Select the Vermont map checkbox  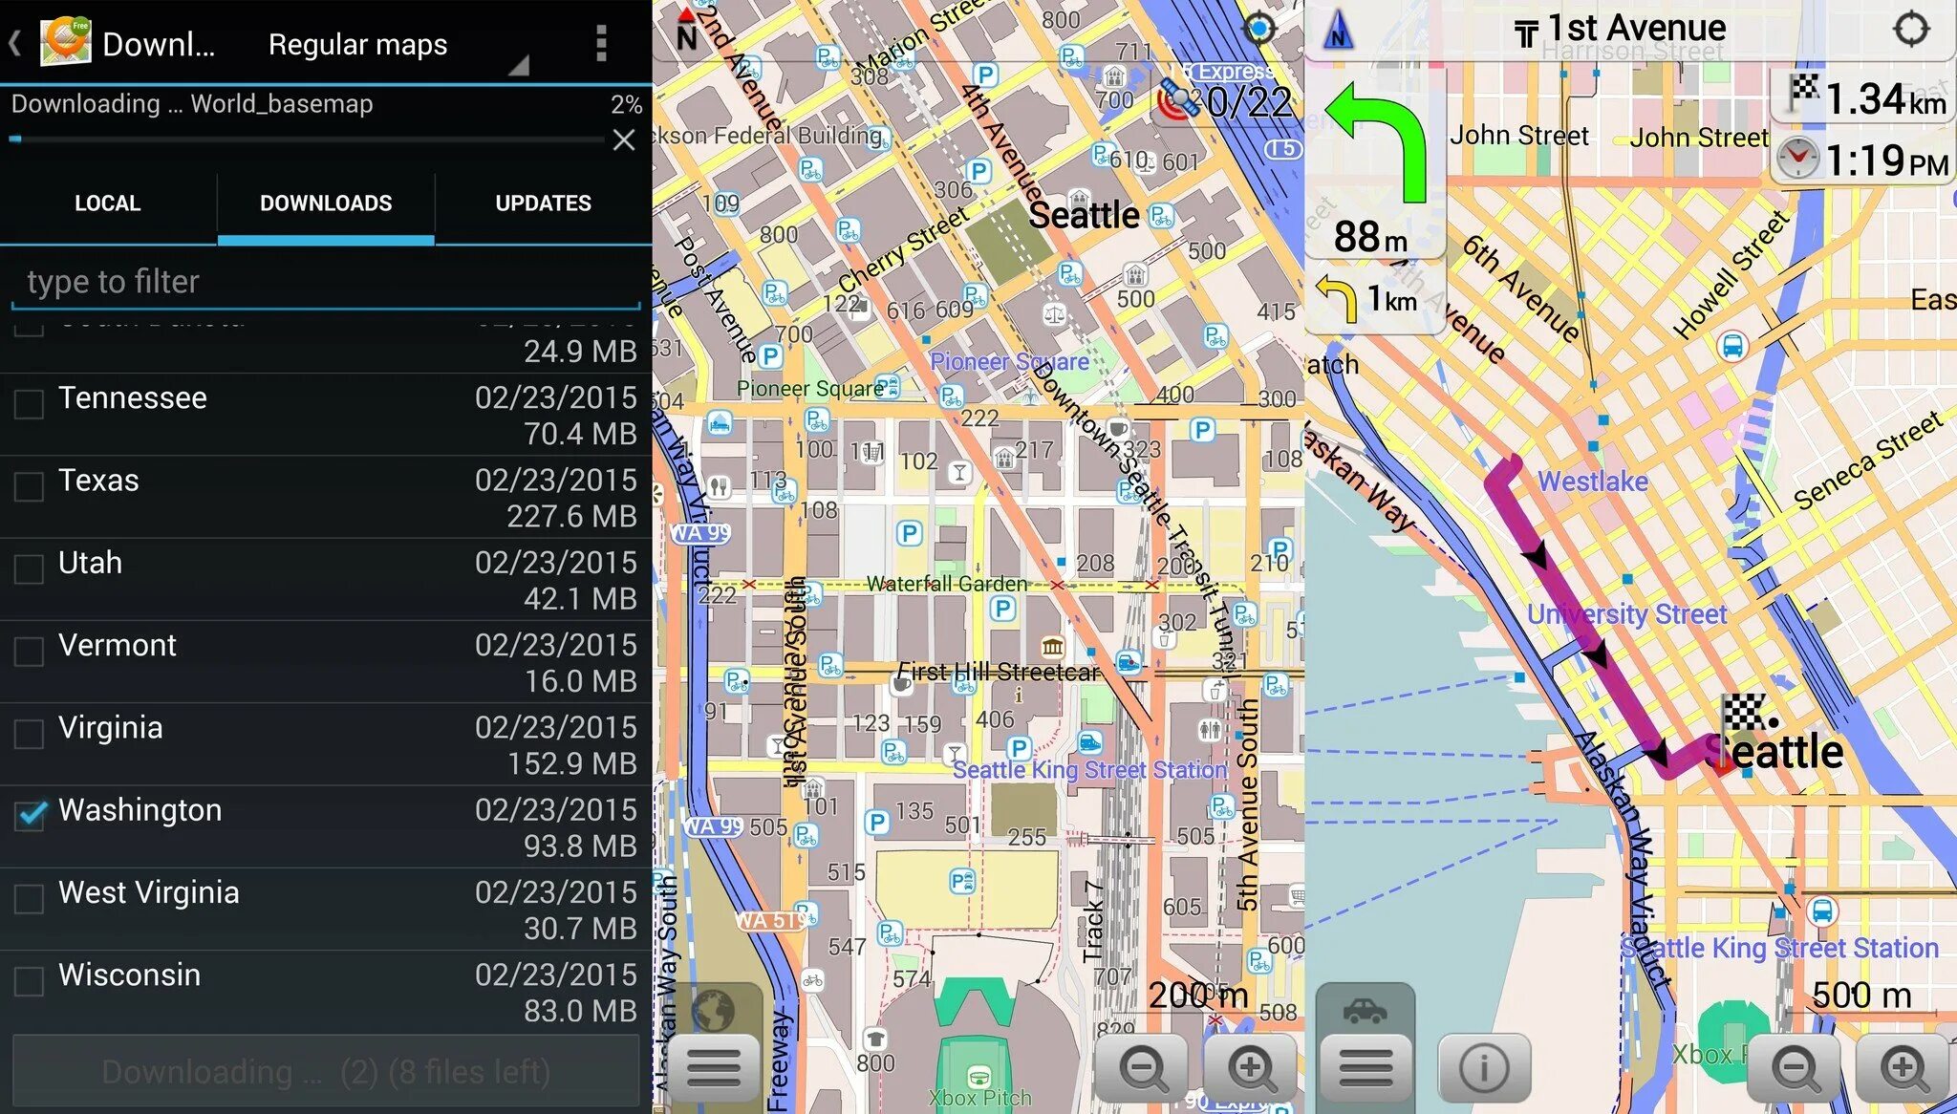pos(30,650)
